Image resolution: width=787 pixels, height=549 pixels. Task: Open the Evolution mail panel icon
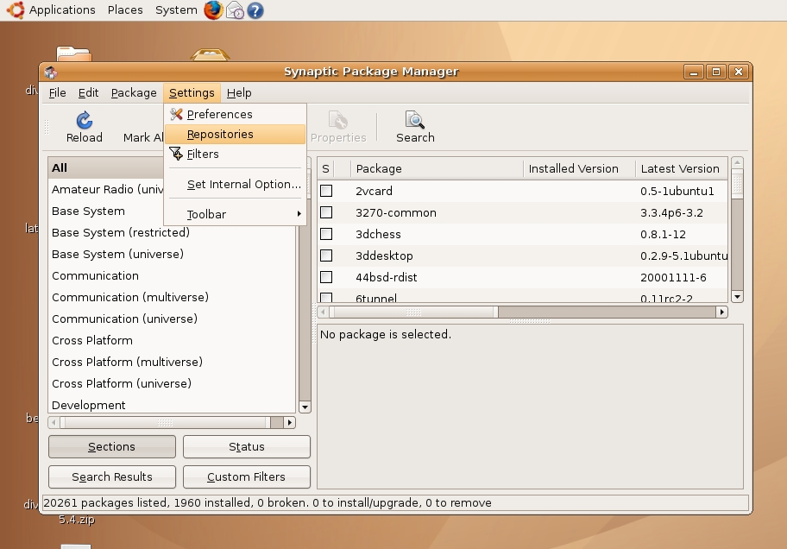coord(235,10)
